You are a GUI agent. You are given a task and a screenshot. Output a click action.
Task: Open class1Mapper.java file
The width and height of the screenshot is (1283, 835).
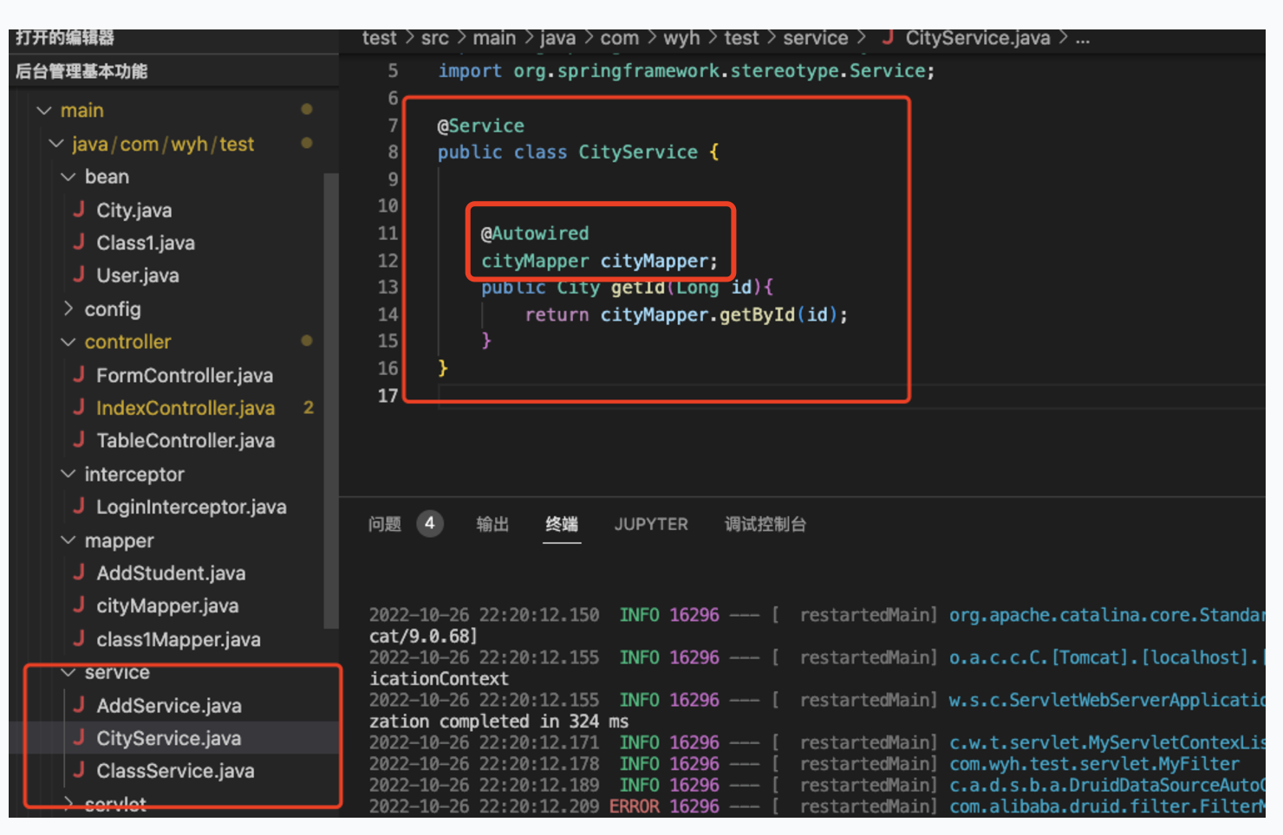(179, 639)
